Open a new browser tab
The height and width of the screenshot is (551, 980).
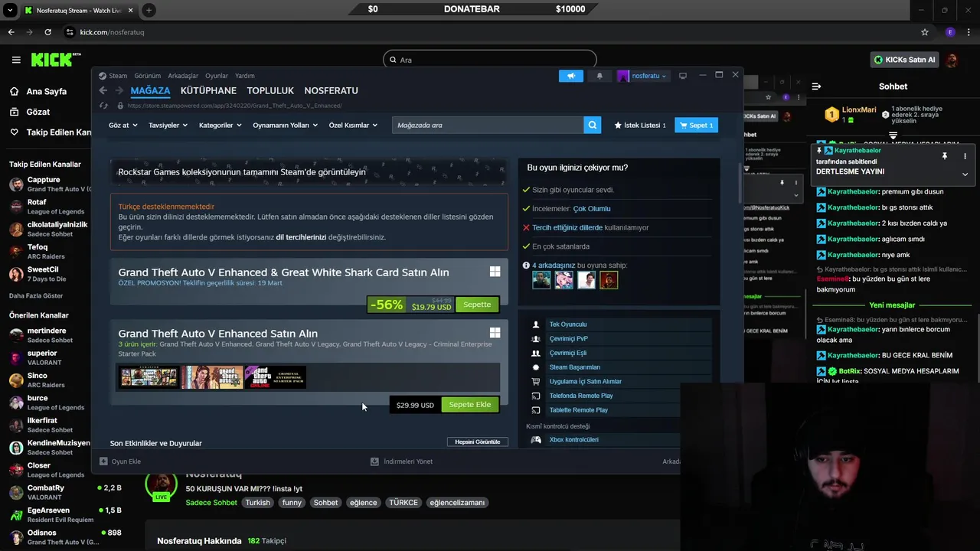(149, 10)
